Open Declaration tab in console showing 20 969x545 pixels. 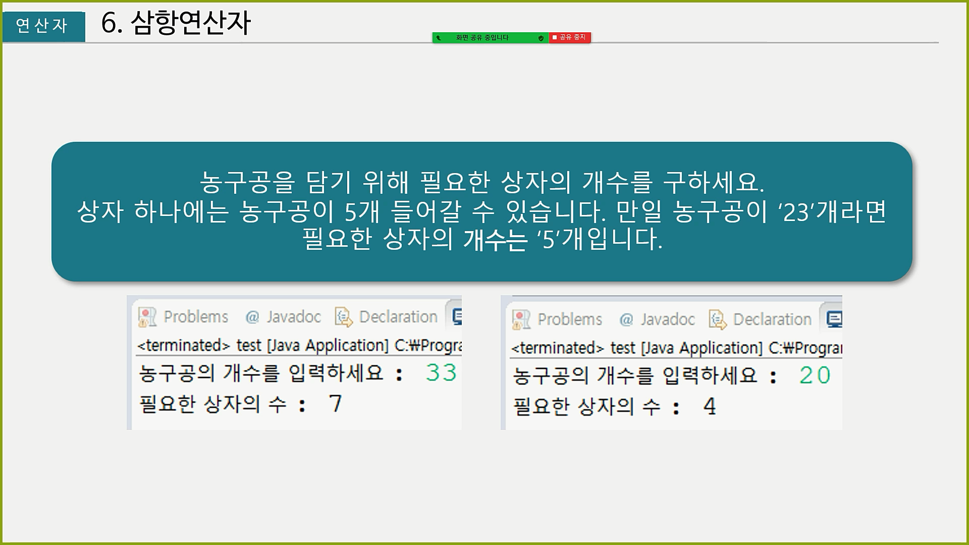click(772, 319)
